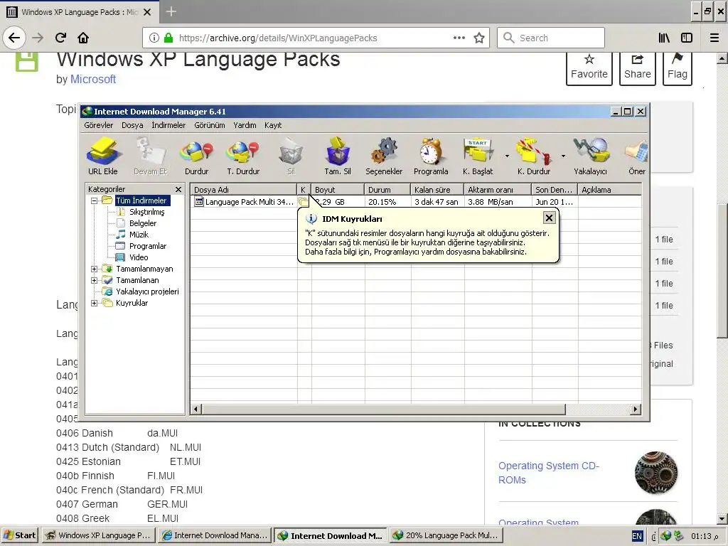Open Seçenekler gear settings icon
The image size is (728, 546).
click(384, 156)
